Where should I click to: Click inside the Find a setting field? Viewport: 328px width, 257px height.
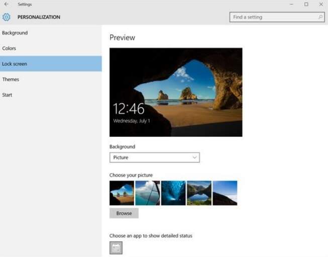point(274,17)
